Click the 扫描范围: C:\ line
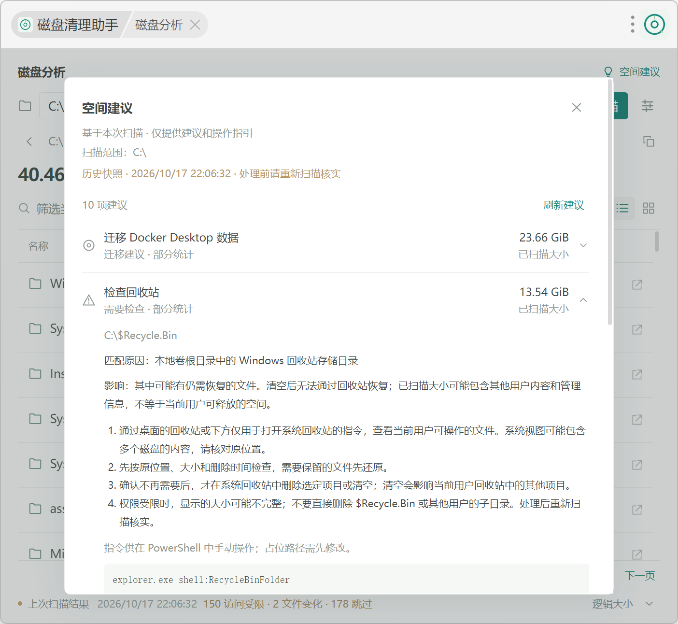678x624 pixels. point(114,153)
